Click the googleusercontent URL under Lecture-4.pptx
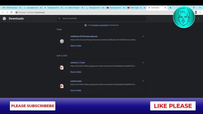Viewport: 203px width, 114px height. [x=103, y=85]
